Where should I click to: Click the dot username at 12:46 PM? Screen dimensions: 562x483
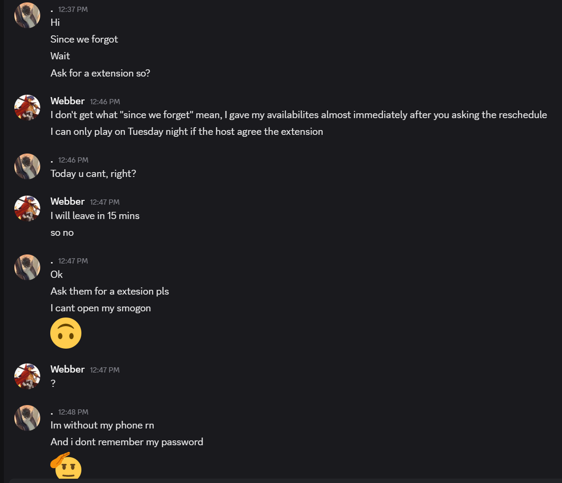click(x=52, y=160)
